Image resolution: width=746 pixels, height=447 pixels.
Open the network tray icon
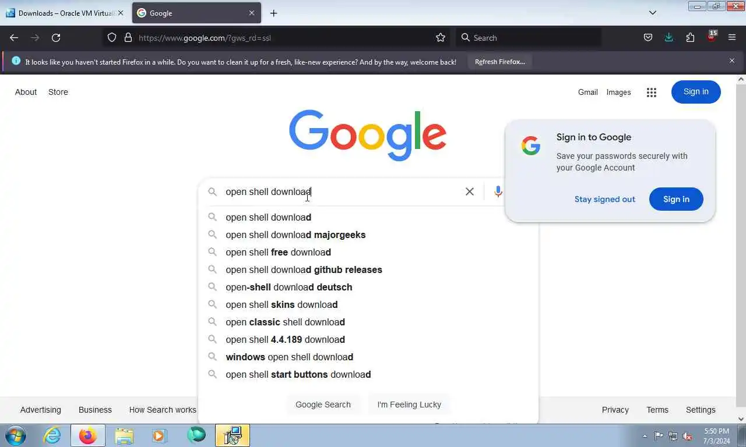(673, 436)
